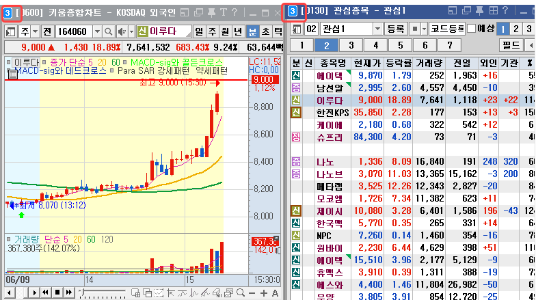Click the 필드 field button
This screenshot has height=300, width=536.
(511, 45)
